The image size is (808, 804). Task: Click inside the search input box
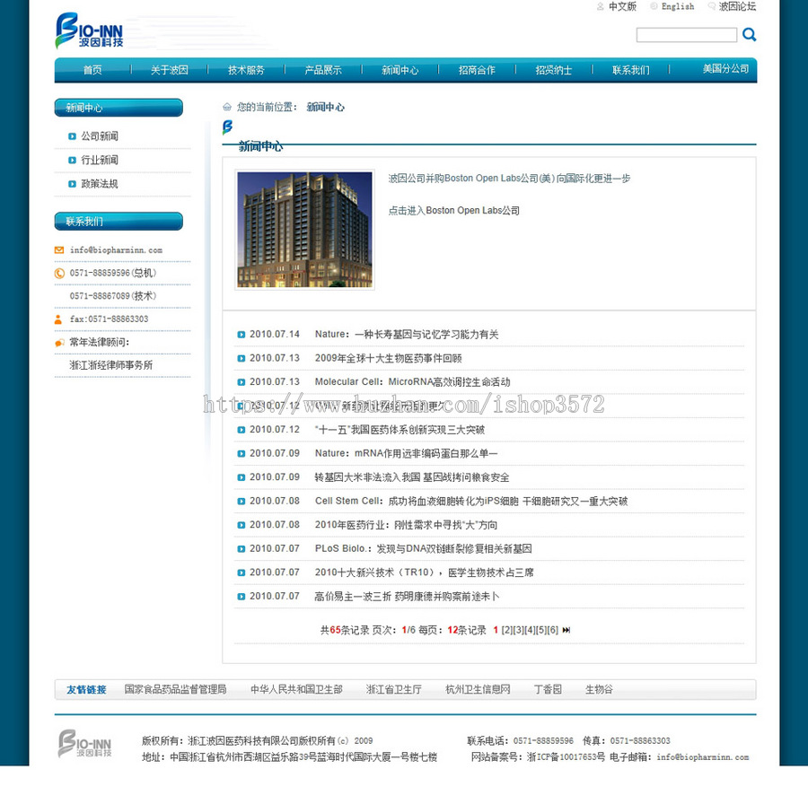tap(686, 34)
